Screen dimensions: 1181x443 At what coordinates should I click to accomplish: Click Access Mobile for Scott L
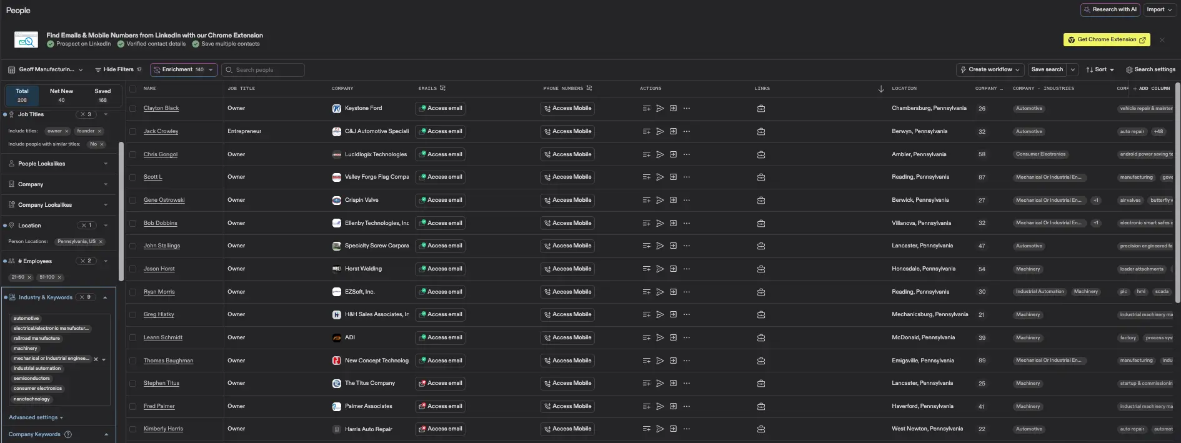[x=567, y=177]
